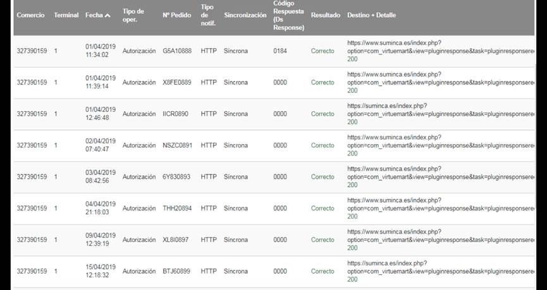Click destination URL for order IICR0890
Viewport: 547px width, 290px height.
(x=441, y=110)
